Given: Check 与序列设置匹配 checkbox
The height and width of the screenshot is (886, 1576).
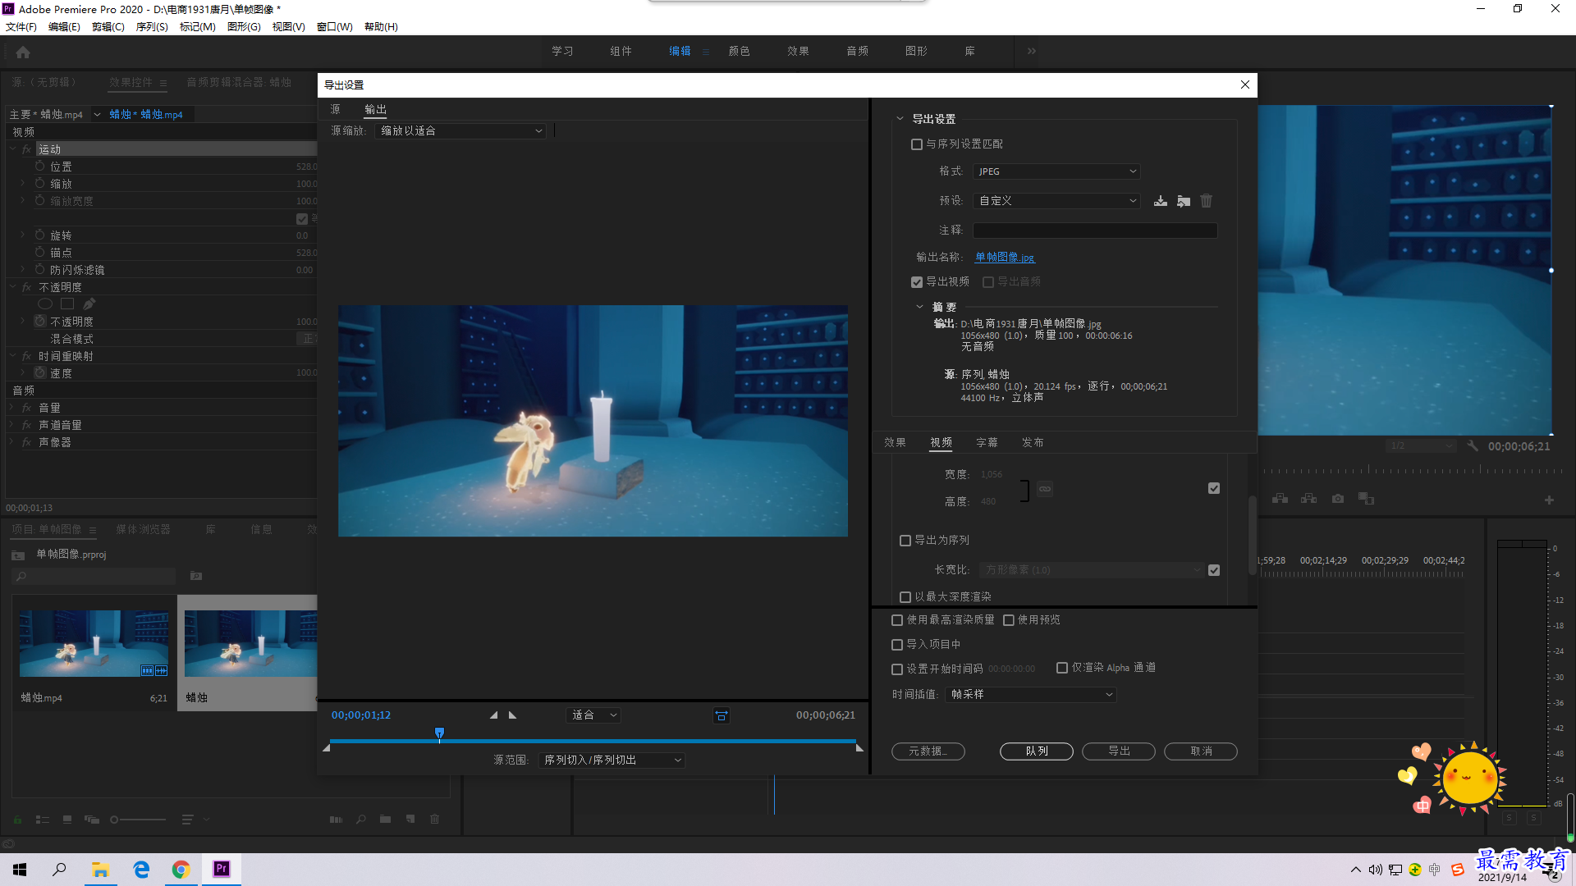Looking at the screenshot, I should click(917, 144).
